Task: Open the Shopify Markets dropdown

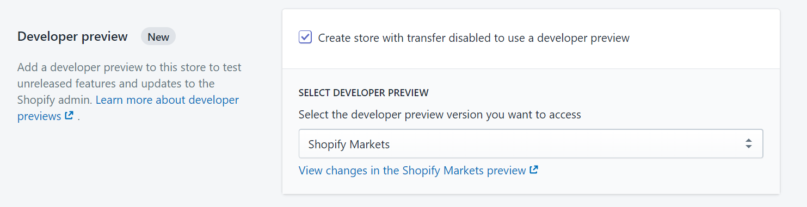Action: (531, 144)
